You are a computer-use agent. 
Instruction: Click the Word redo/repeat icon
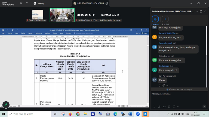pos(13,30)
